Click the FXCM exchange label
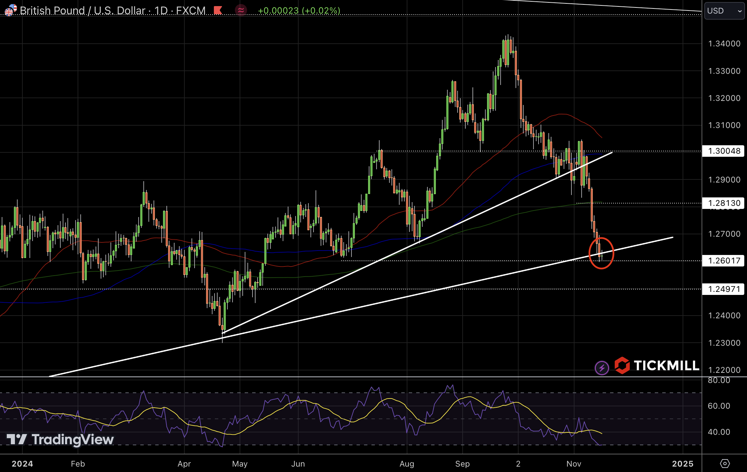The height and width of the screenshot is (472, 747). click(x=191, y=10)
